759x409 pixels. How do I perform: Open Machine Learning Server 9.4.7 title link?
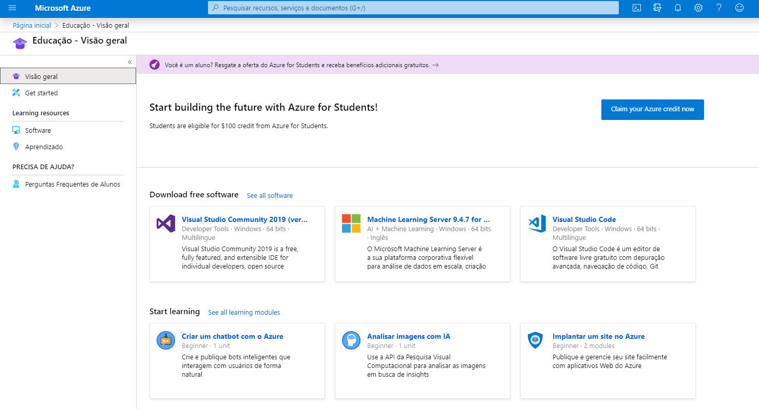pyautogui.click(x=428, y=219)
